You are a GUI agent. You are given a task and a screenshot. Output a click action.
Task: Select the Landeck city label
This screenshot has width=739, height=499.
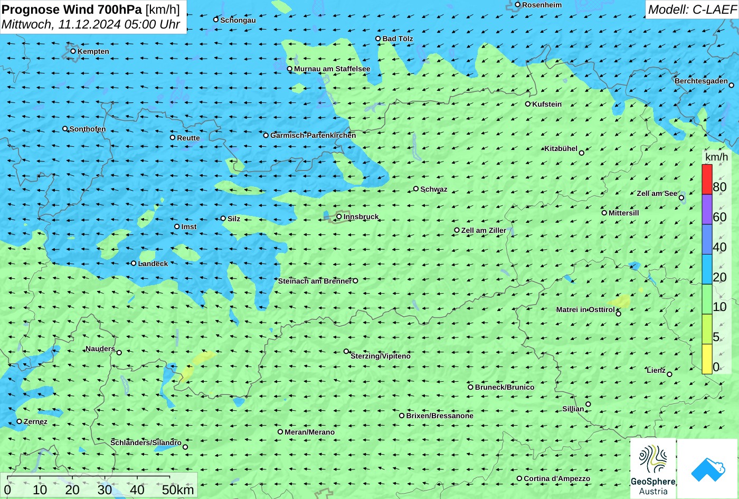[x=153, y=263]
